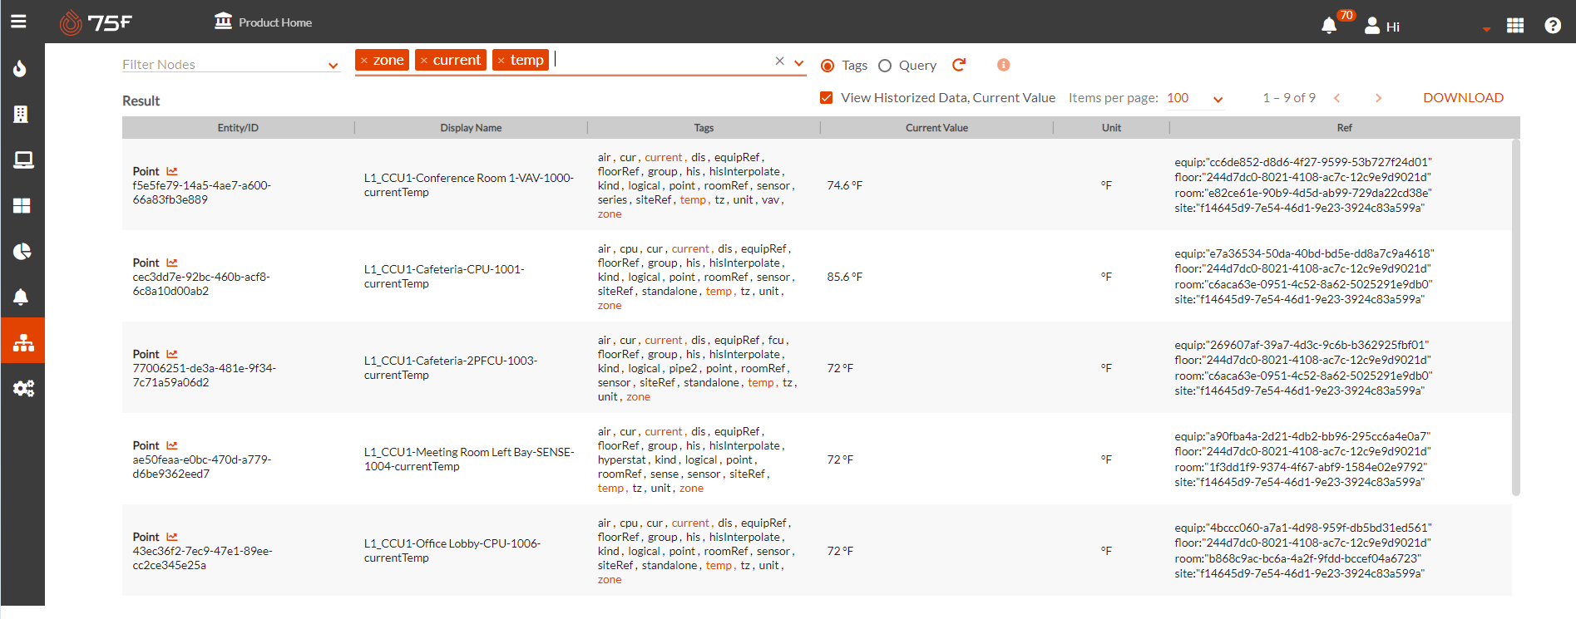Open the building icon in sidebar
Screen dimensions: 1576x619
tap(21, 114)
